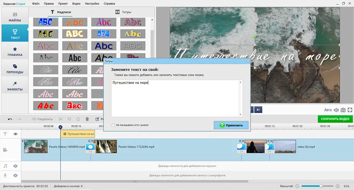354x190 pixels.
Task: Expand the preview to fullscreen
Action: click(350, 110)
